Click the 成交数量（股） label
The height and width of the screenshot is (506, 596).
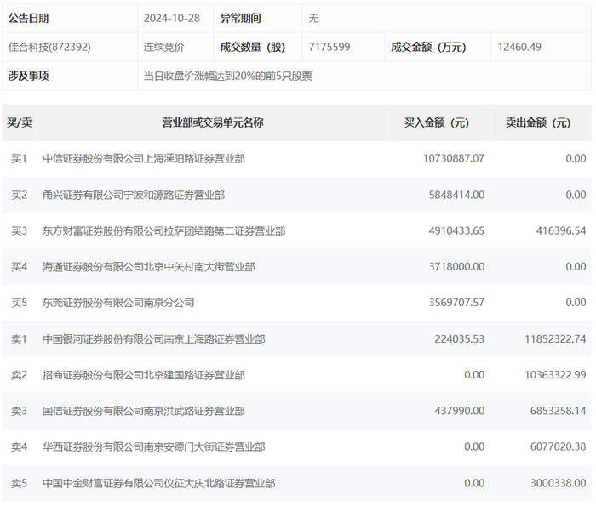(x=253, y=47)
